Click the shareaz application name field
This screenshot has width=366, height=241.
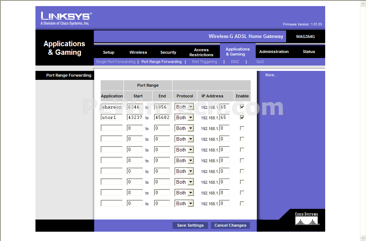(x=112, y=107)
